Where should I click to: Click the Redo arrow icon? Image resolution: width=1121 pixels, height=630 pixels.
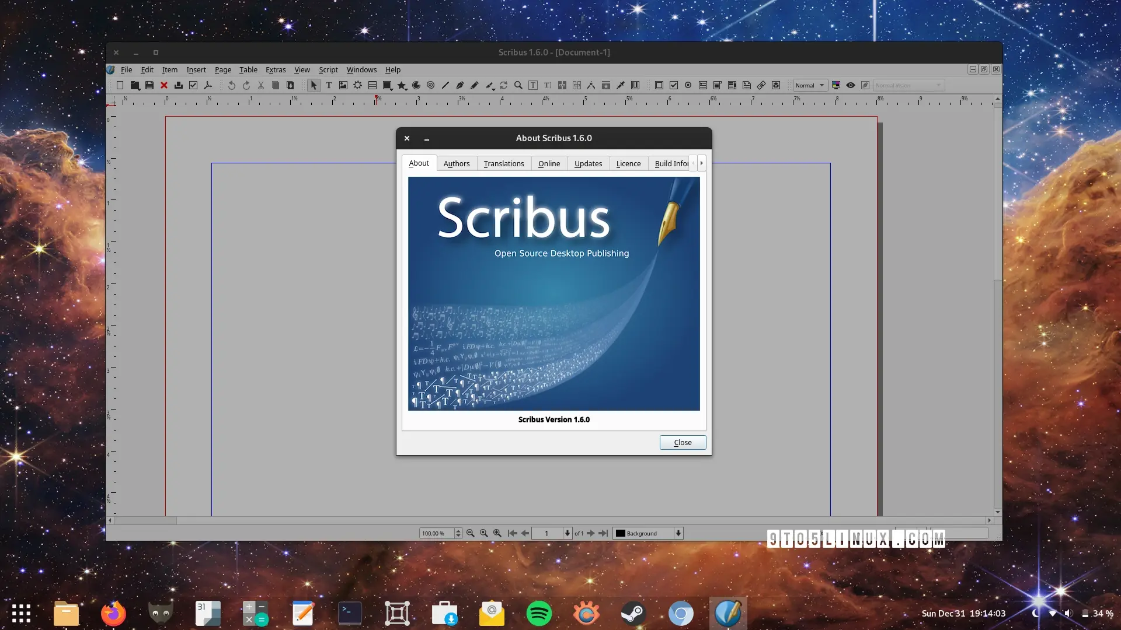[x=246, y=85]
